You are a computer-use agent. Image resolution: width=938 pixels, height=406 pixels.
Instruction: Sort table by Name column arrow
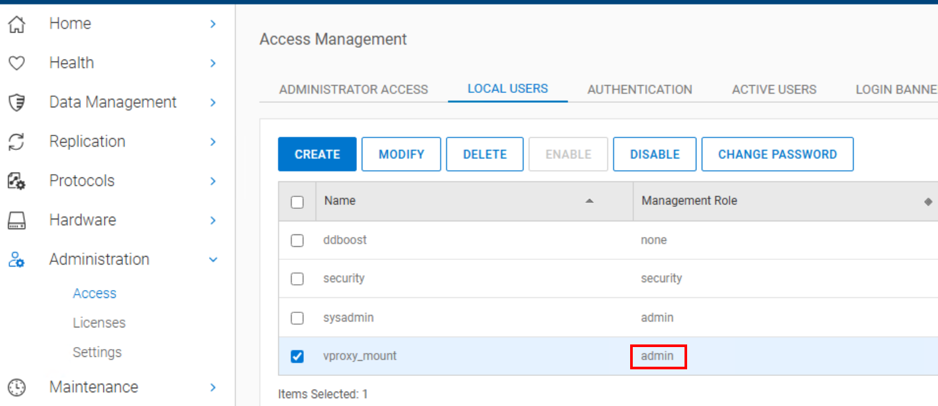click(589, 201)
